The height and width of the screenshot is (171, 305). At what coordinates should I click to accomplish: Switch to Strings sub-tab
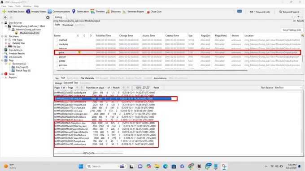point(58,83)
